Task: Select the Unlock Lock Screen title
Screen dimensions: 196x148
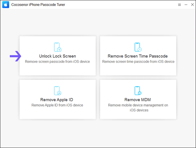Action: [57, 56]
